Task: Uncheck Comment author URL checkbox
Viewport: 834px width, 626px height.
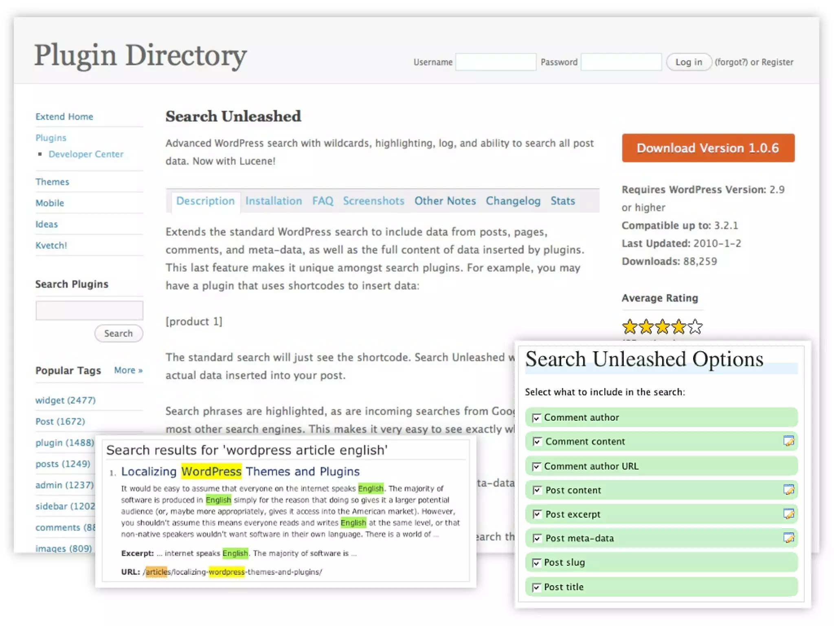Action: 536,466
